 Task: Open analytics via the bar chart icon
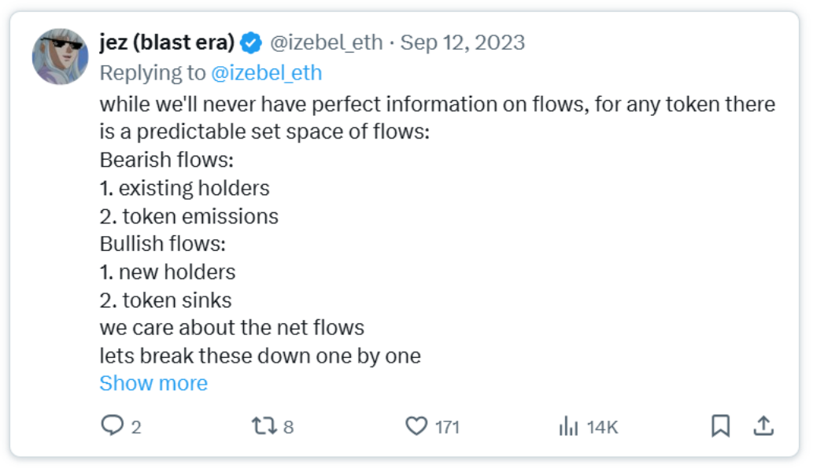pos(569,426)
